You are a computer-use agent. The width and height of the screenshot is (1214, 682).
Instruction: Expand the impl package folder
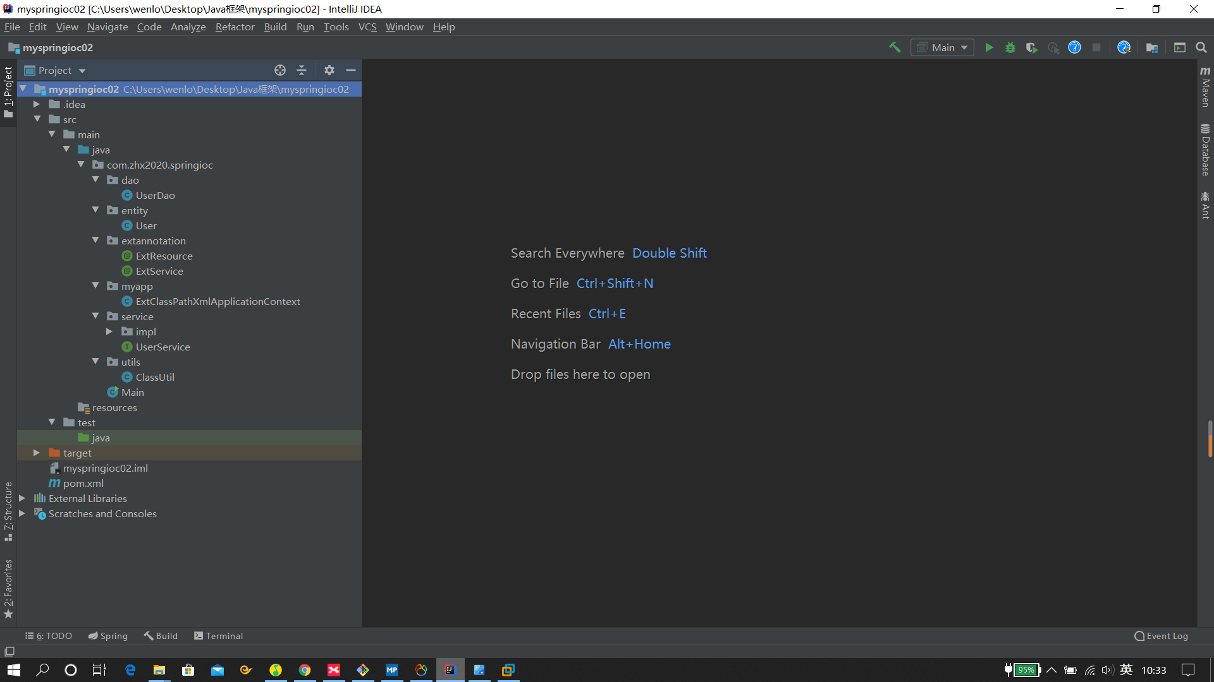[109, 332]
